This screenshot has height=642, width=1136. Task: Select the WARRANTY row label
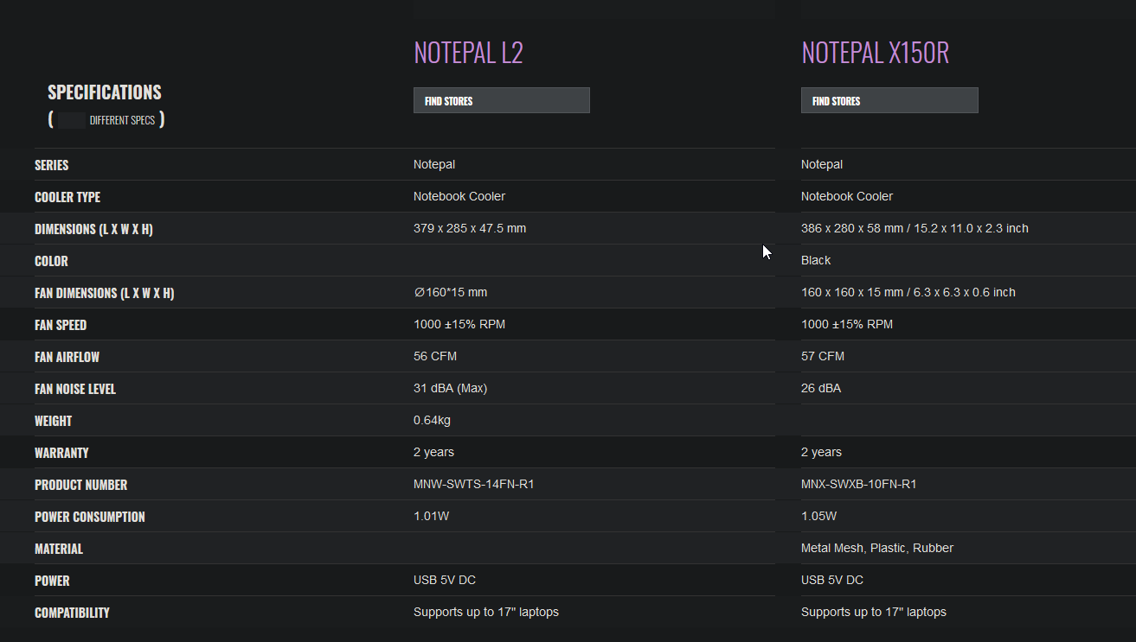[61, 453]
